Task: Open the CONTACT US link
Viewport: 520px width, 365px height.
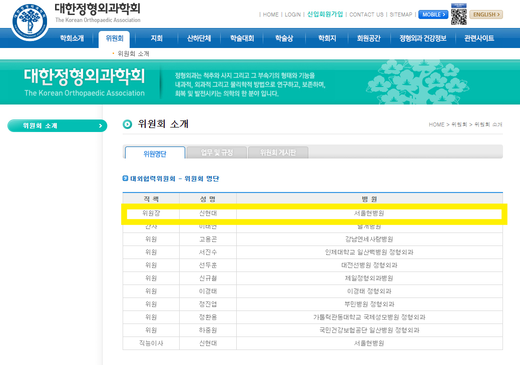Action: point(366,14)
